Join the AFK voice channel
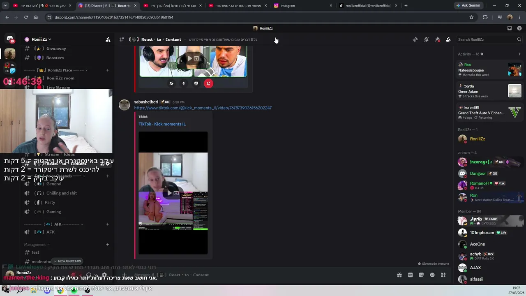The height and width of the screenshot is (296, 526). point(51,232)
